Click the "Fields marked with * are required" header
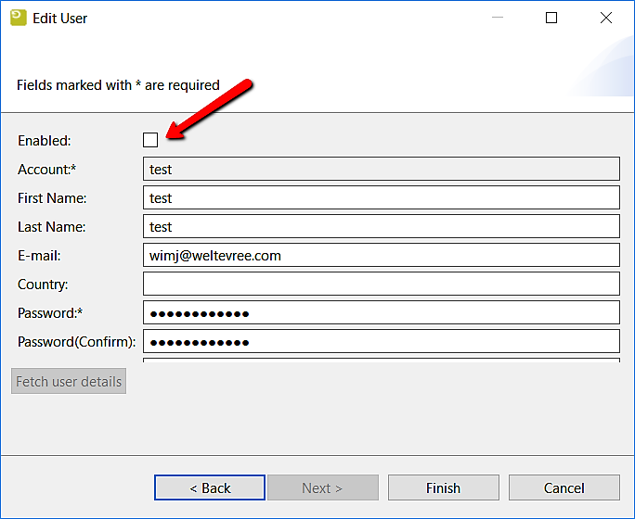Image resolution: width=635 pixels, height=519 pixels. click(x=118, y=85)
